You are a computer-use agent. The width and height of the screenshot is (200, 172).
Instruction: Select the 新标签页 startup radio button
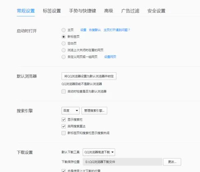(64, 37)
